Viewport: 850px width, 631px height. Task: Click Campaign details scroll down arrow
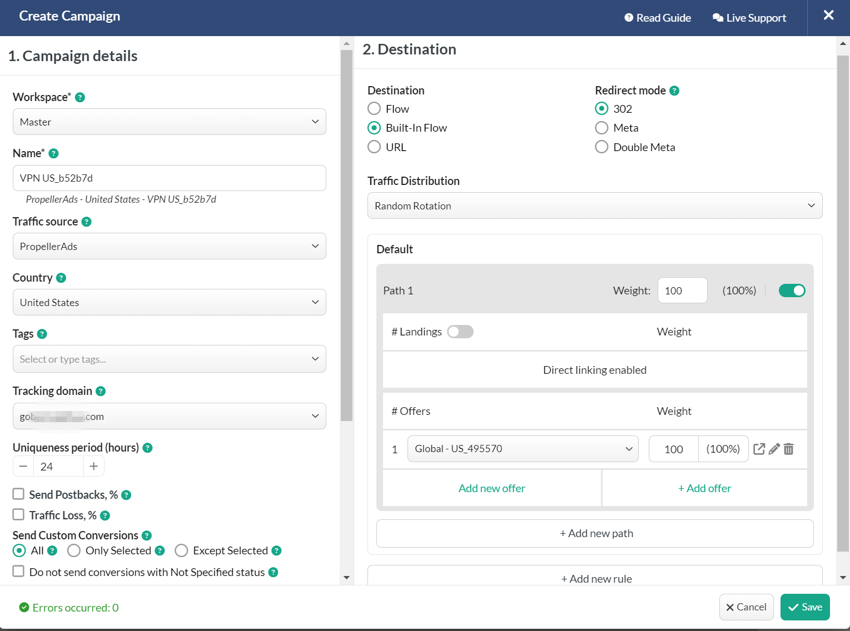tap(346, 578)
